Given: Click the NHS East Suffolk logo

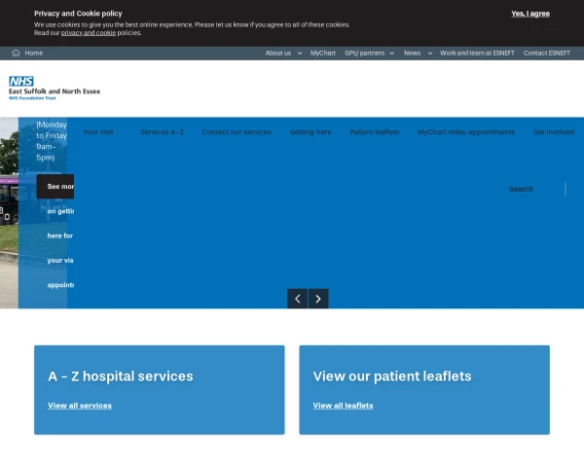Looking at the screenshot, I should (x=55, y=89).
